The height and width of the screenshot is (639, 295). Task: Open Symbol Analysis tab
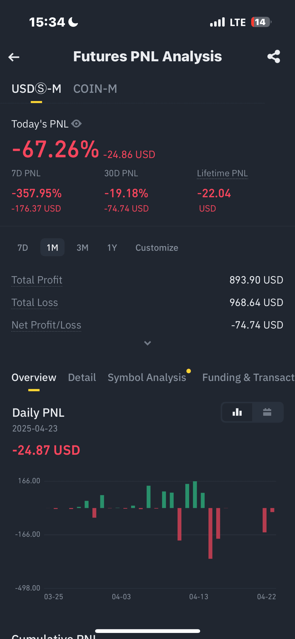tap(147, 377)
